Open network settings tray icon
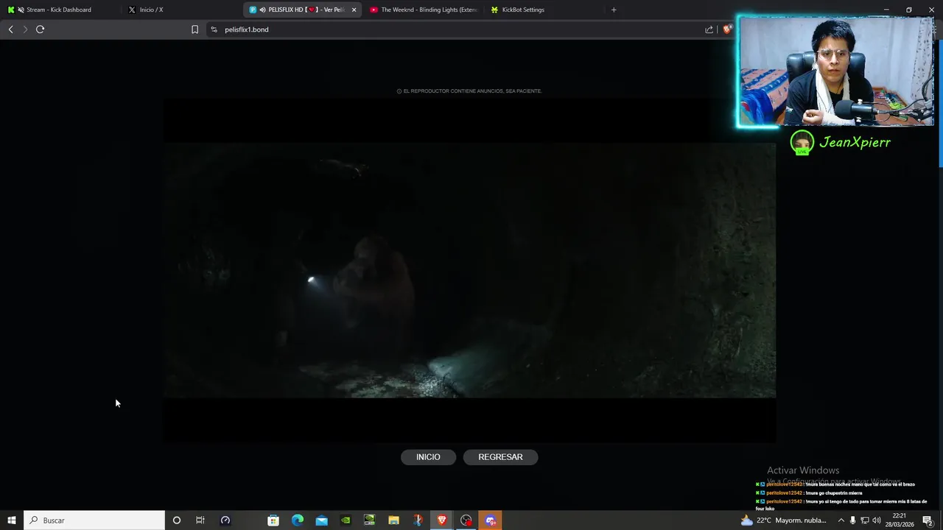The image size is (943, 530). 864,520
